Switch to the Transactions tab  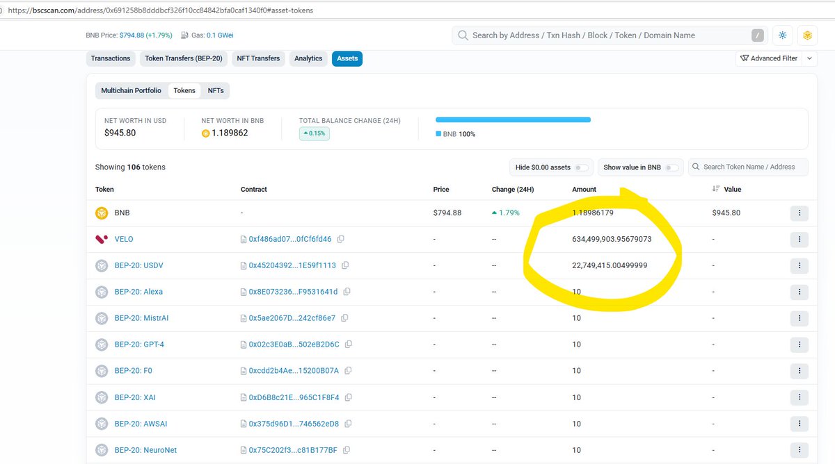click(x=111, y=58)
